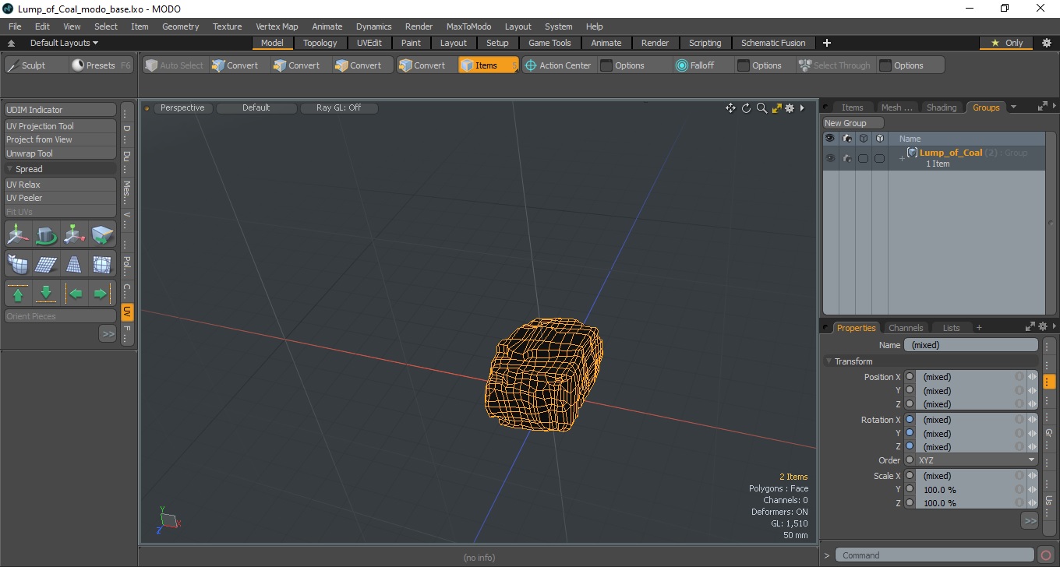Open Properties panel gear icon

[x=1042, y=327]
